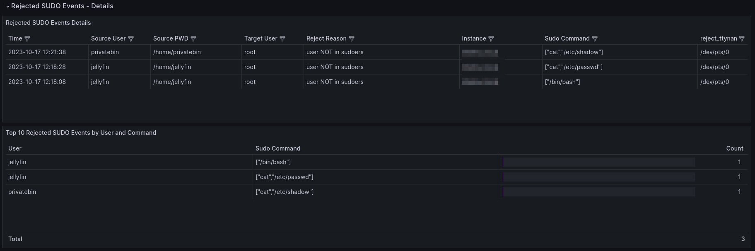
Task: Click the /bin/bash command in top 10 table
Action: (273, 162)
